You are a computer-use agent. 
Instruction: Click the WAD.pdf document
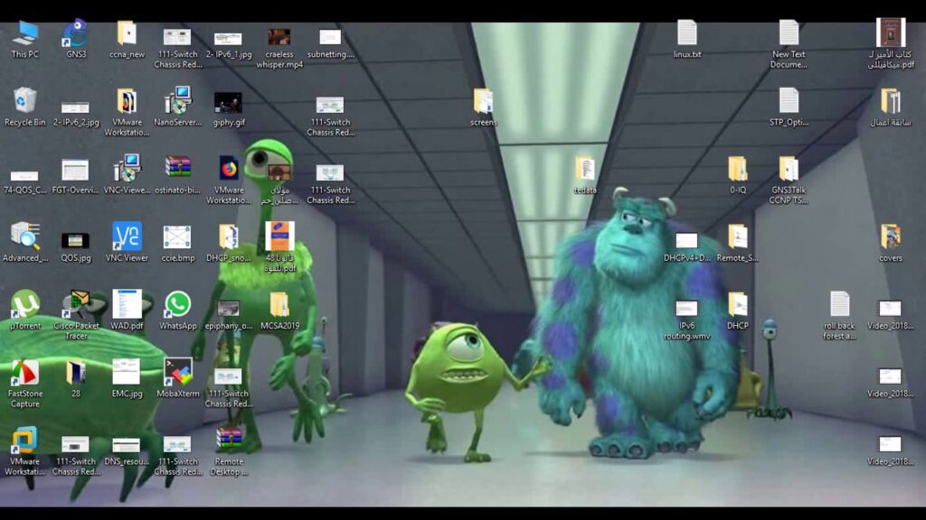tap(127, 305)
